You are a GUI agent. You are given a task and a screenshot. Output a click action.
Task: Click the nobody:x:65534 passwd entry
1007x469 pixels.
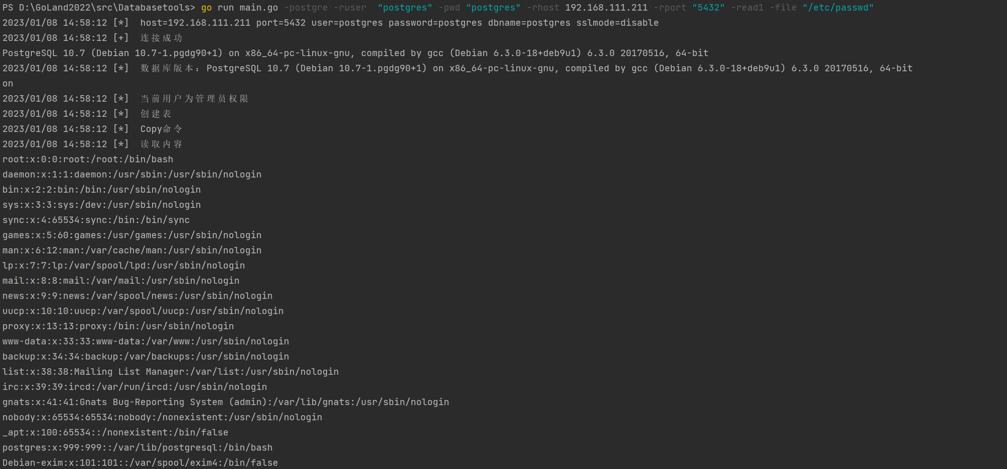point(162,418)
